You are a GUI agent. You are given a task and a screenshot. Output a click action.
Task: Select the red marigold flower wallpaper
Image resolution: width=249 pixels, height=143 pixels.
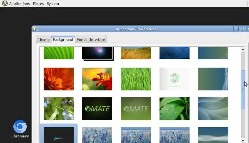point(97,79)
